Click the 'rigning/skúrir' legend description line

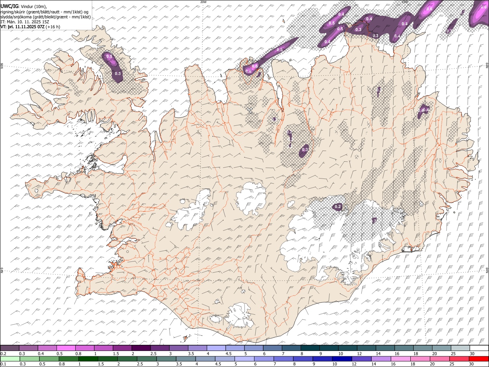[45, 12]
